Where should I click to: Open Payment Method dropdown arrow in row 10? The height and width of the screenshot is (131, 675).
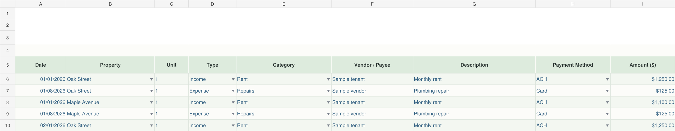pyautogui.click(x=607, y=126)
